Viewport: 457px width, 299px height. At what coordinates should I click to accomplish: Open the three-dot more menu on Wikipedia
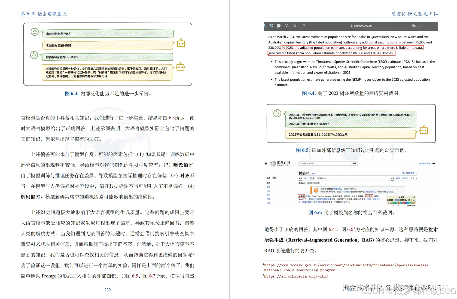tap(434, 164)
